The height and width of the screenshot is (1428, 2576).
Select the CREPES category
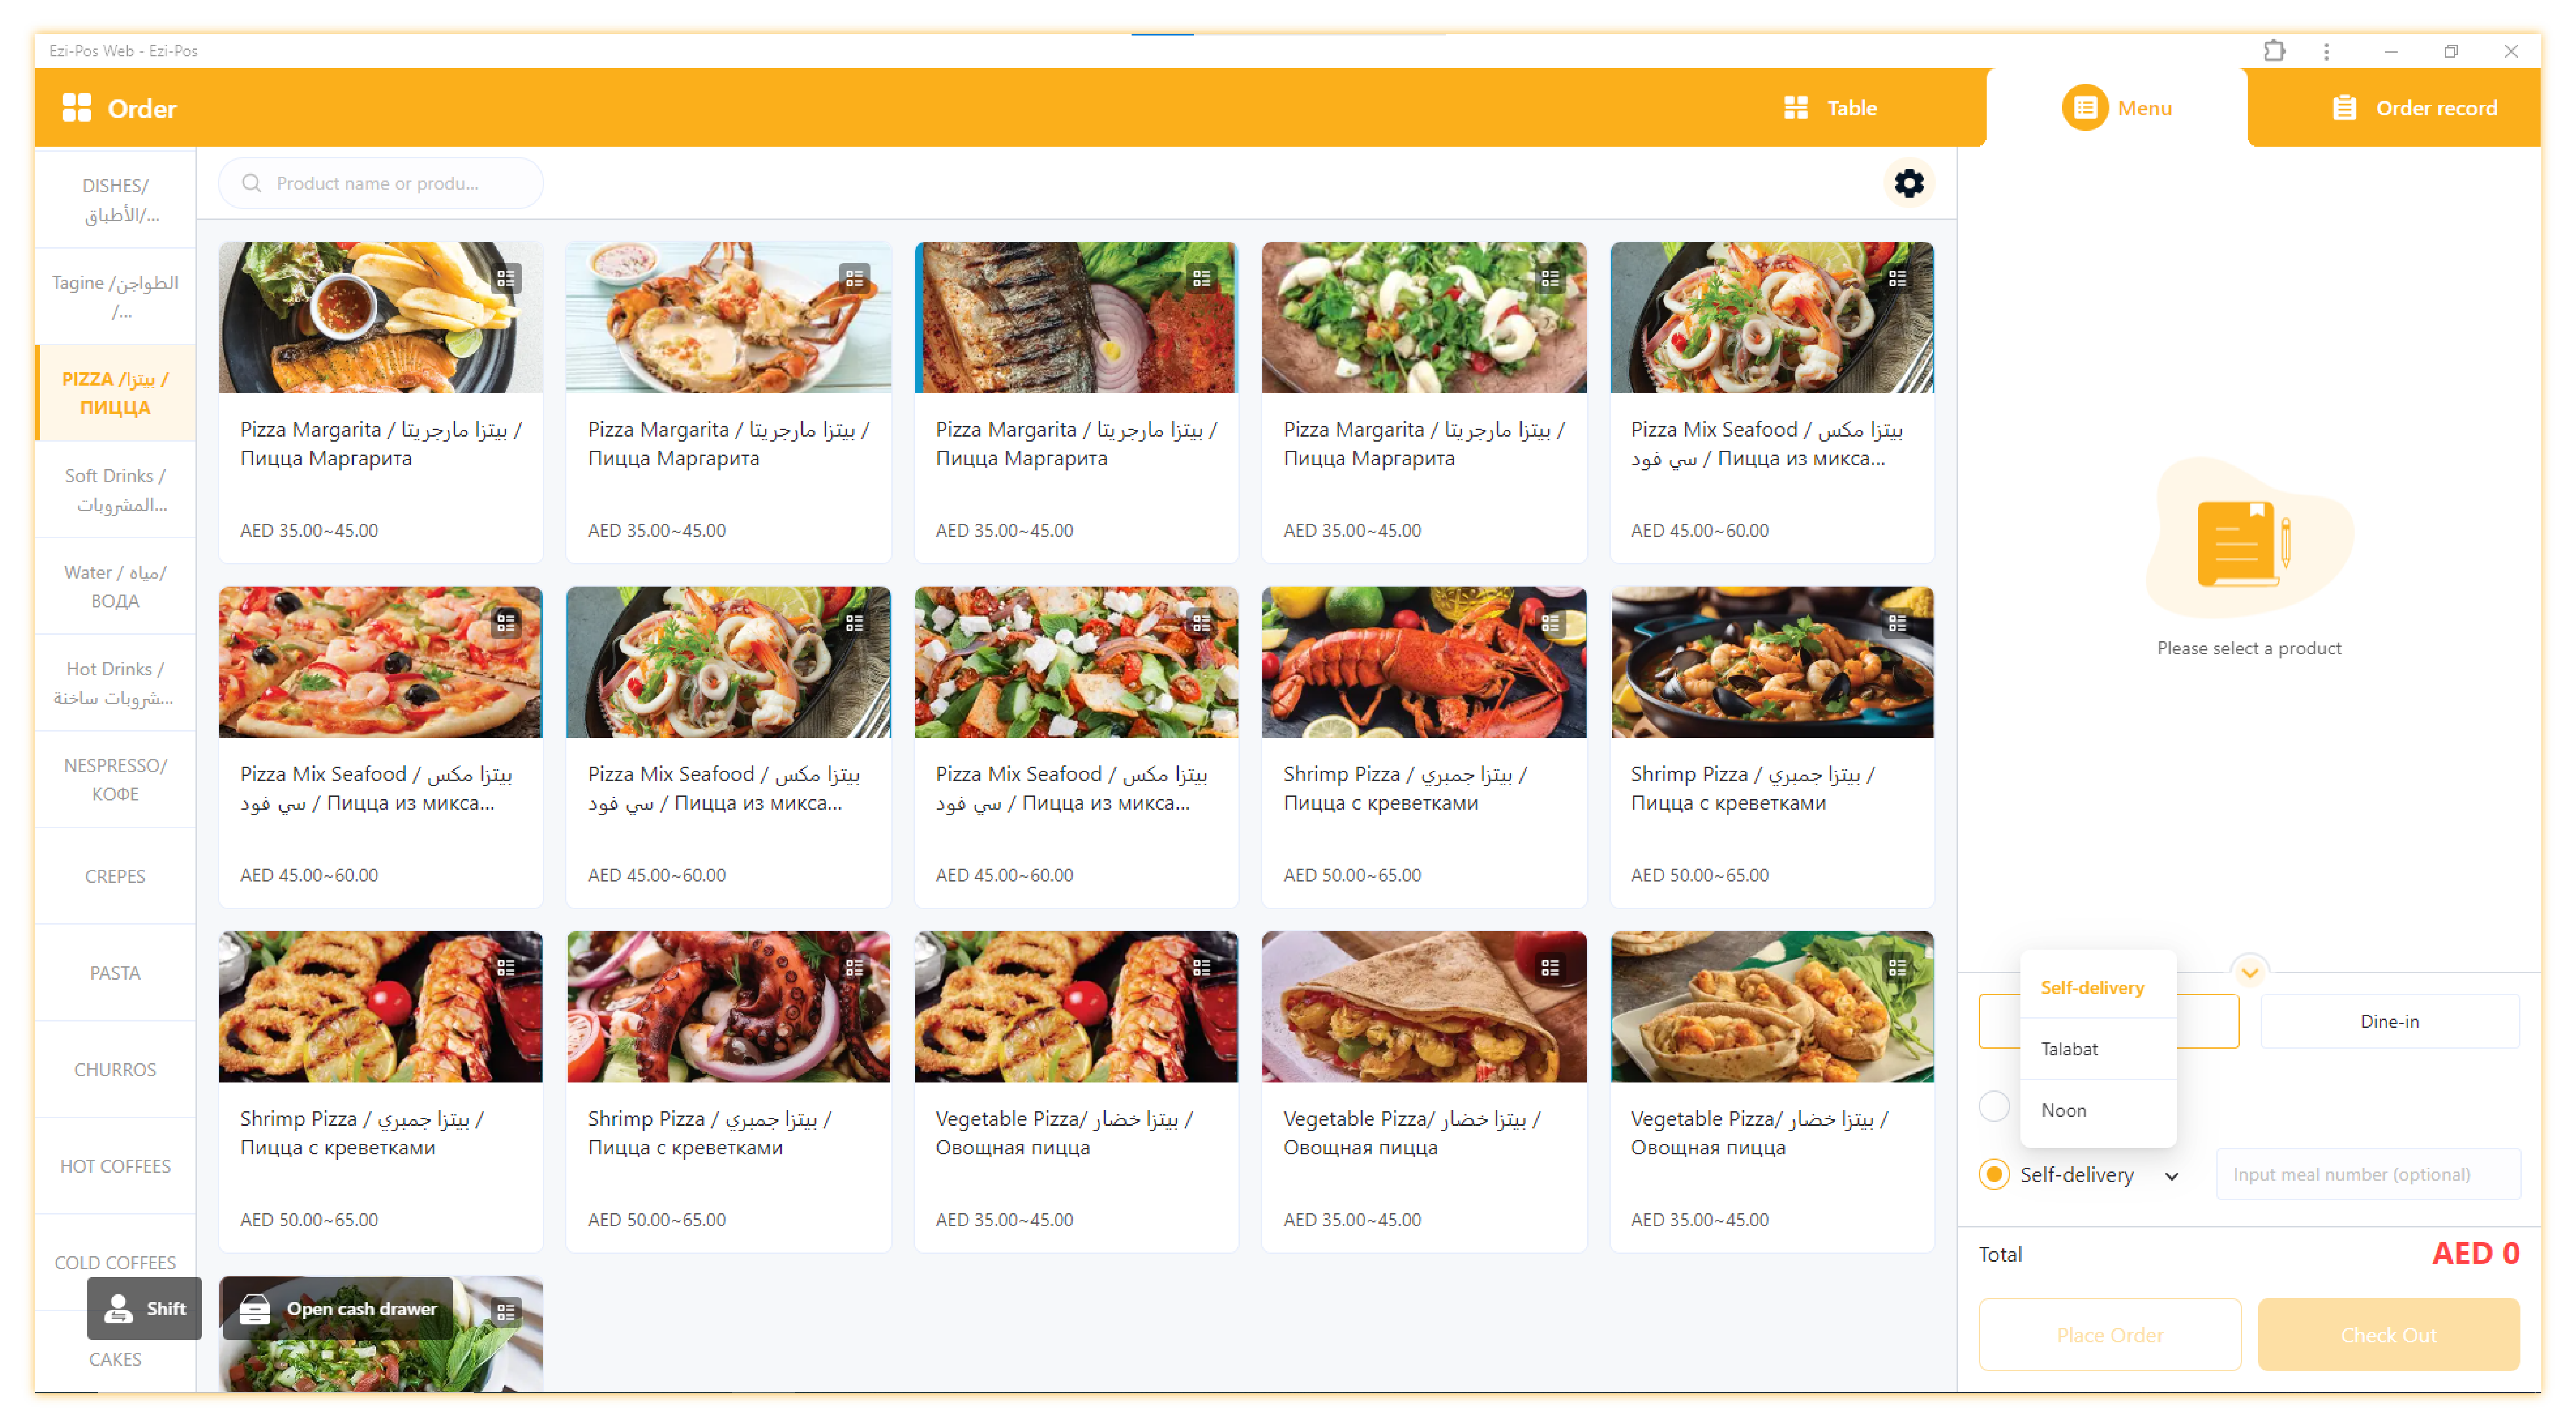(x=115, y=876)
